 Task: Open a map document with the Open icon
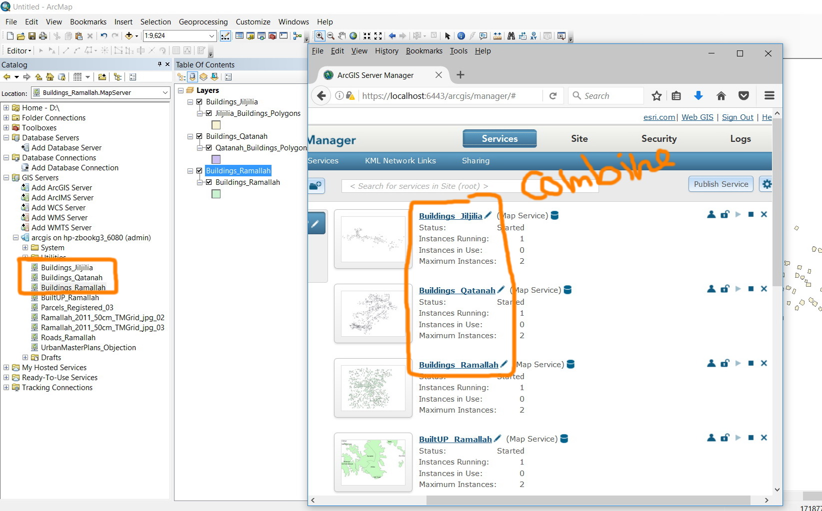pos(21,36)
